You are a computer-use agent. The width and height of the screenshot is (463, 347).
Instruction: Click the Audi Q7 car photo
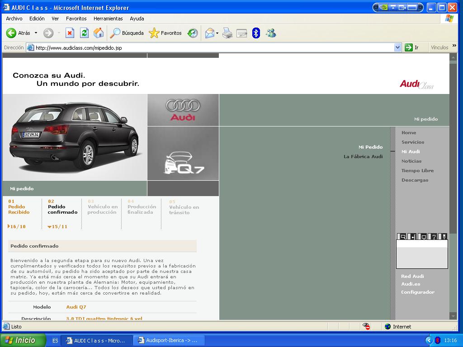[x=75, y=137]
